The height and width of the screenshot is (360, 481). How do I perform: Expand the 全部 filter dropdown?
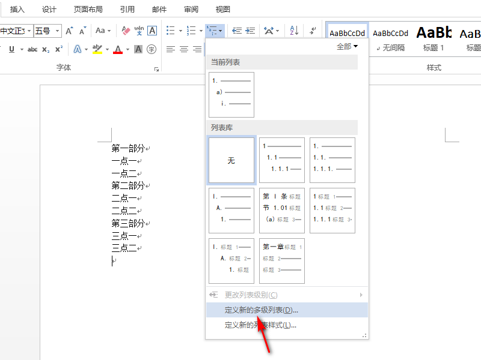coord(348,47)
